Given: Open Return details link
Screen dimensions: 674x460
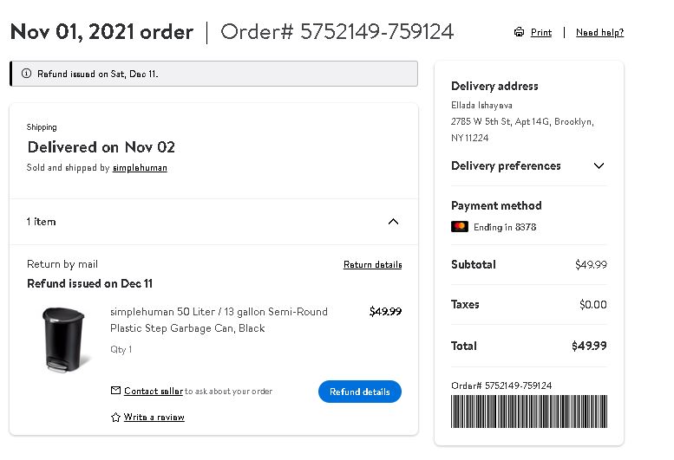Looking at the screenshot, I should coord(373,264).
